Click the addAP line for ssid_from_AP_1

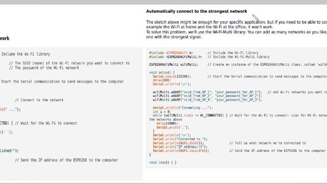click(x=207, y=92)
